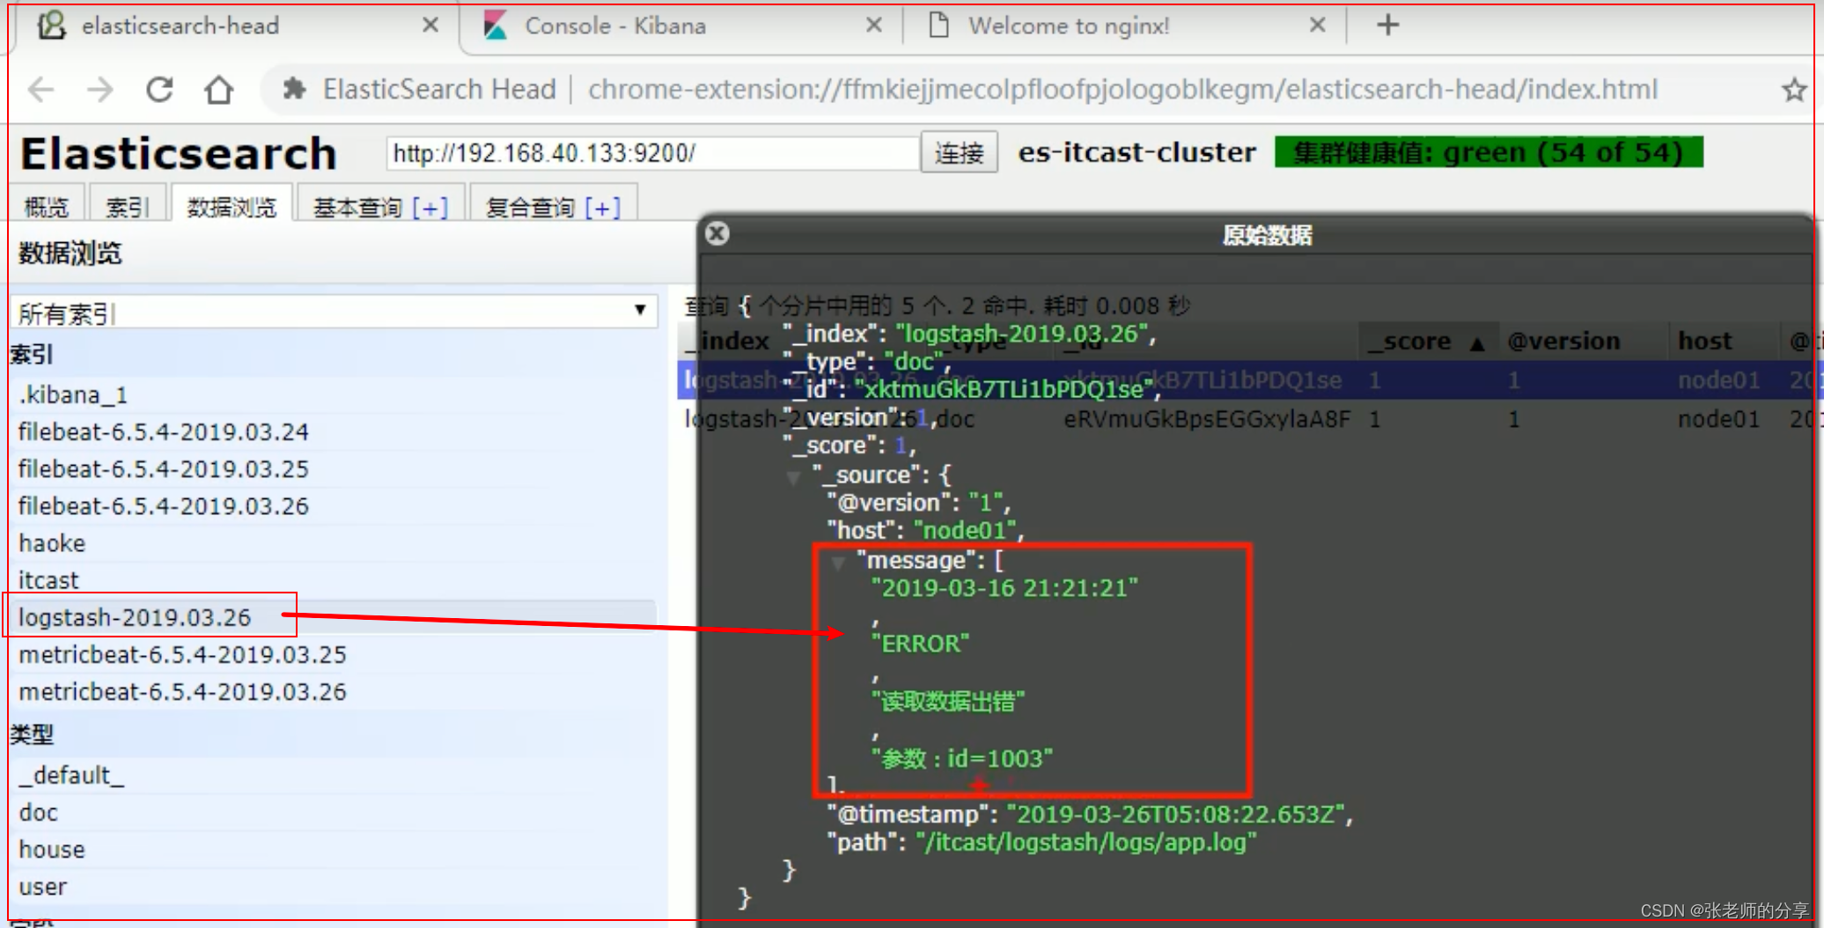The height and width of the screenshot is (928, 1824).
Task: Click the green cluster health indicator
Action: [1489, 152]
